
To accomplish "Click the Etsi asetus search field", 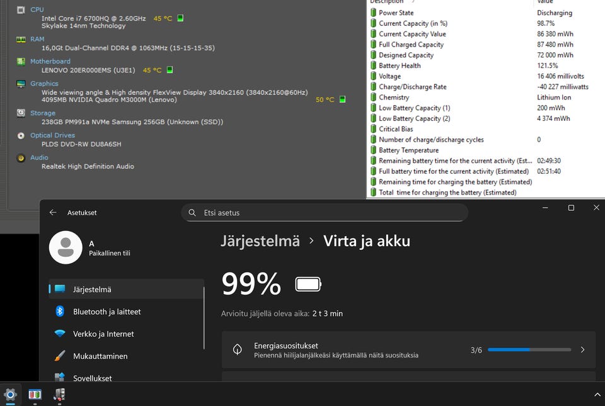I will (325, 213).
